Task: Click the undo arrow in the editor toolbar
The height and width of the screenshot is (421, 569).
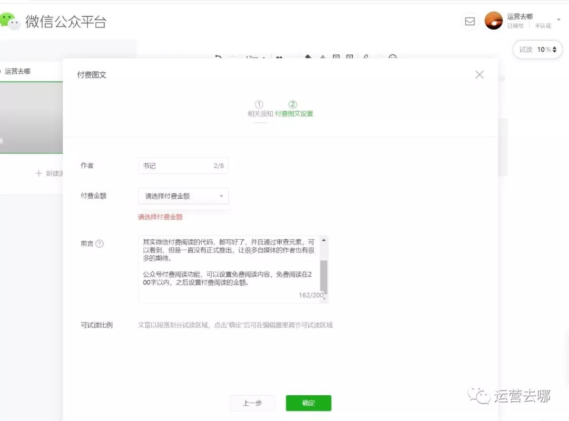Action: tap(218, 57)
